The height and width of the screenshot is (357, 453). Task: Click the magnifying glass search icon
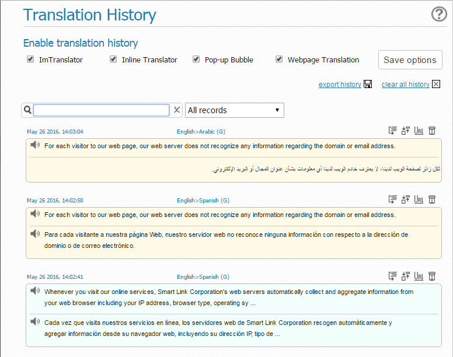tap(27, 110)
